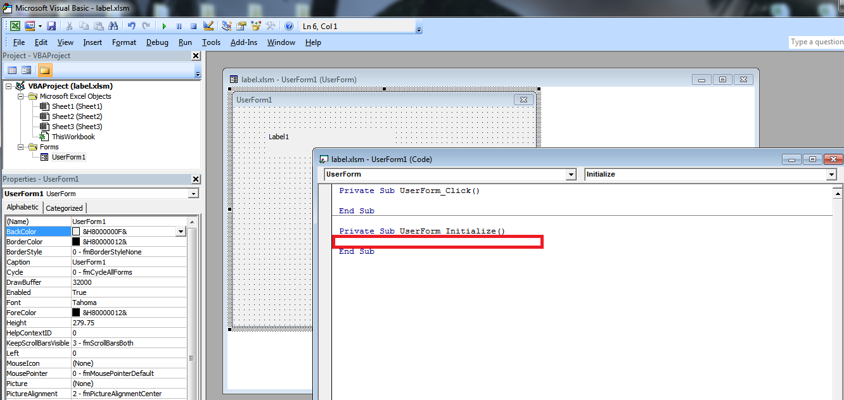Open the Insert UserForm dropdown arrow

point(39,26)
